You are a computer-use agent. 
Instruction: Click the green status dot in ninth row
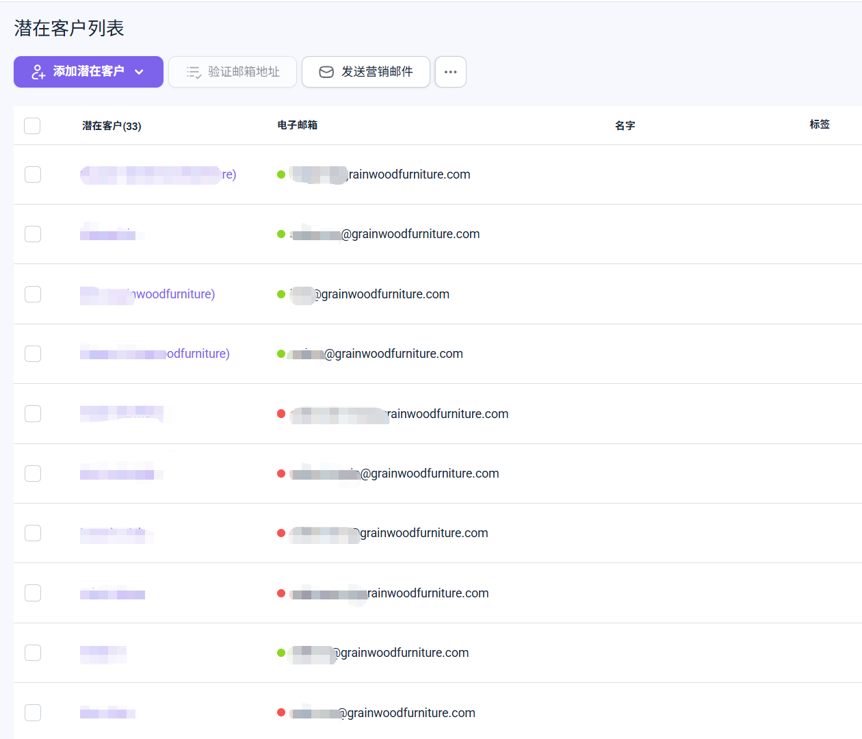[281, 653]
